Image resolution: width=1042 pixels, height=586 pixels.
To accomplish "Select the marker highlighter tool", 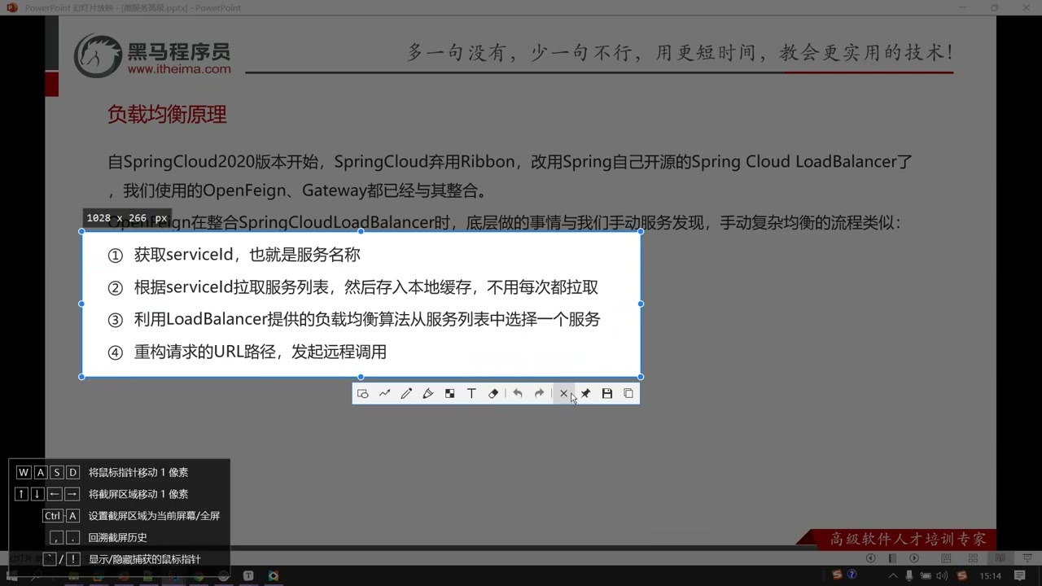I will click(428, 394).
